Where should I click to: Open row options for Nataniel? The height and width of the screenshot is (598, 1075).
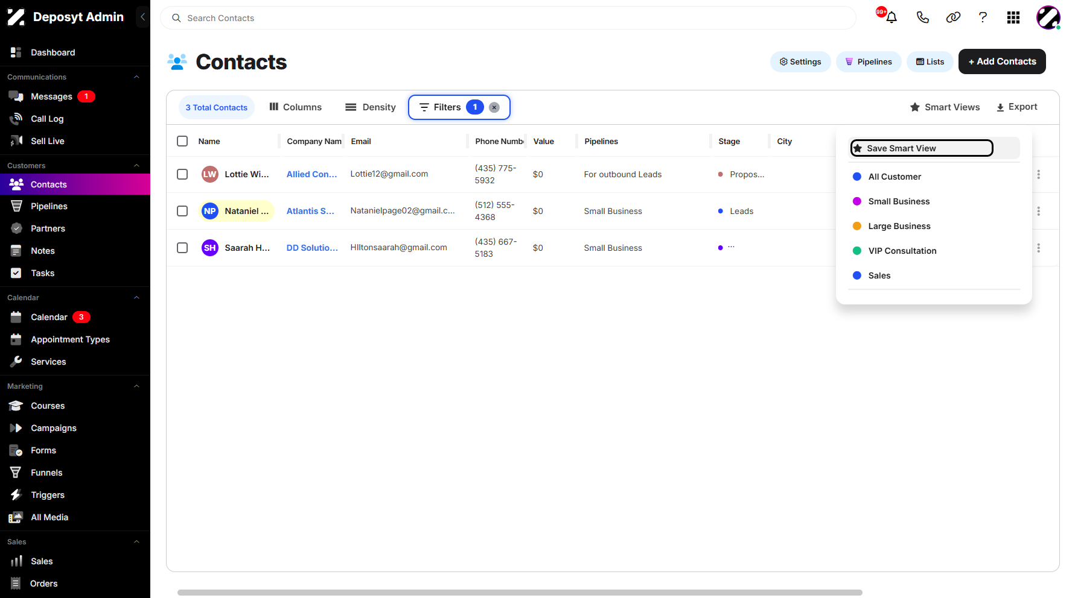(1038, 211)
